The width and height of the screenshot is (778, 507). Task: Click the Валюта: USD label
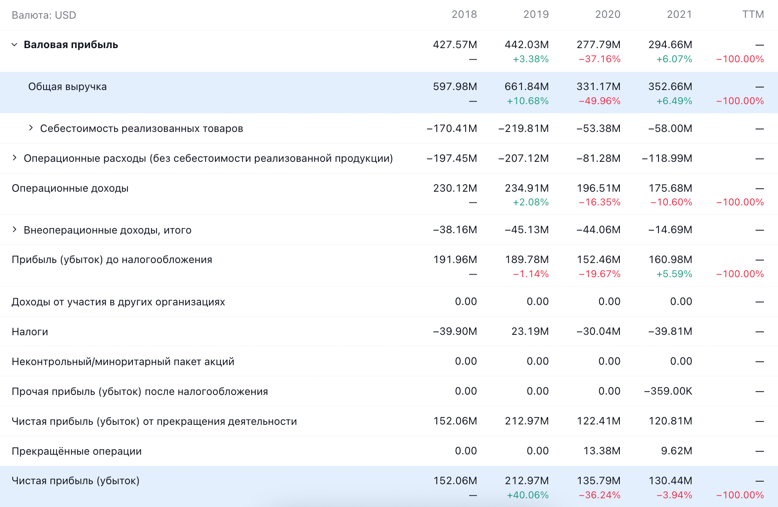(44, 15)
